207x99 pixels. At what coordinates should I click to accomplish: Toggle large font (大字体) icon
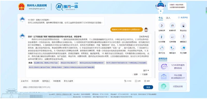coord(128,81)
